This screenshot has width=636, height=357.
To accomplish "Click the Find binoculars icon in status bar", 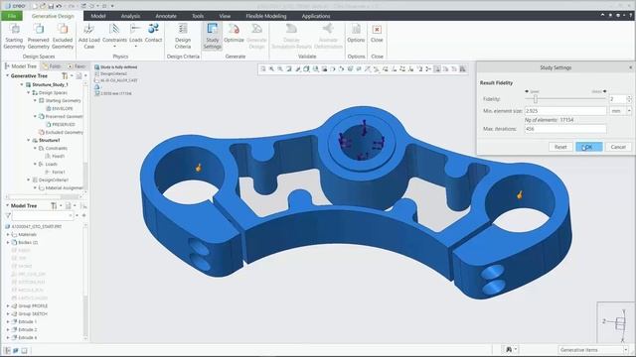I will coord(509,349).
